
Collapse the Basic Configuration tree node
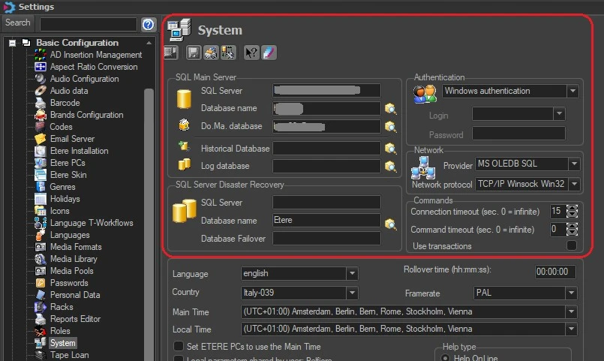13,43
